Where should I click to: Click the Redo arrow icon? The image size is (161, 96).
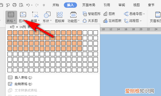(x=37, y=5)
